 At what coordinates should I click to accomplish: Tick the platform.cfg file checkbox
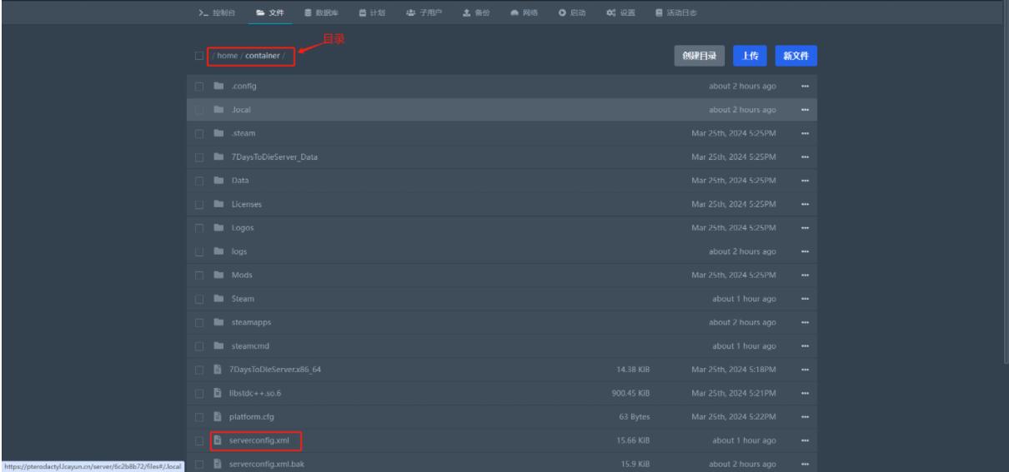[198, 416]
